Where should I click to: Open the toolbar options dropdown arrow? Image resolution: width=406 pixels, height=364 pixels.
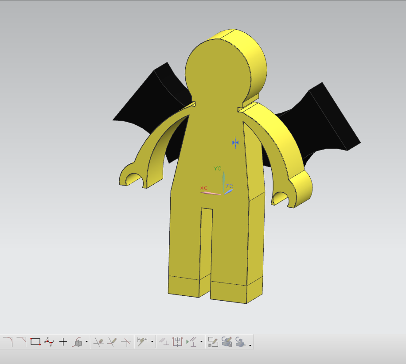[x=250, y=345]
